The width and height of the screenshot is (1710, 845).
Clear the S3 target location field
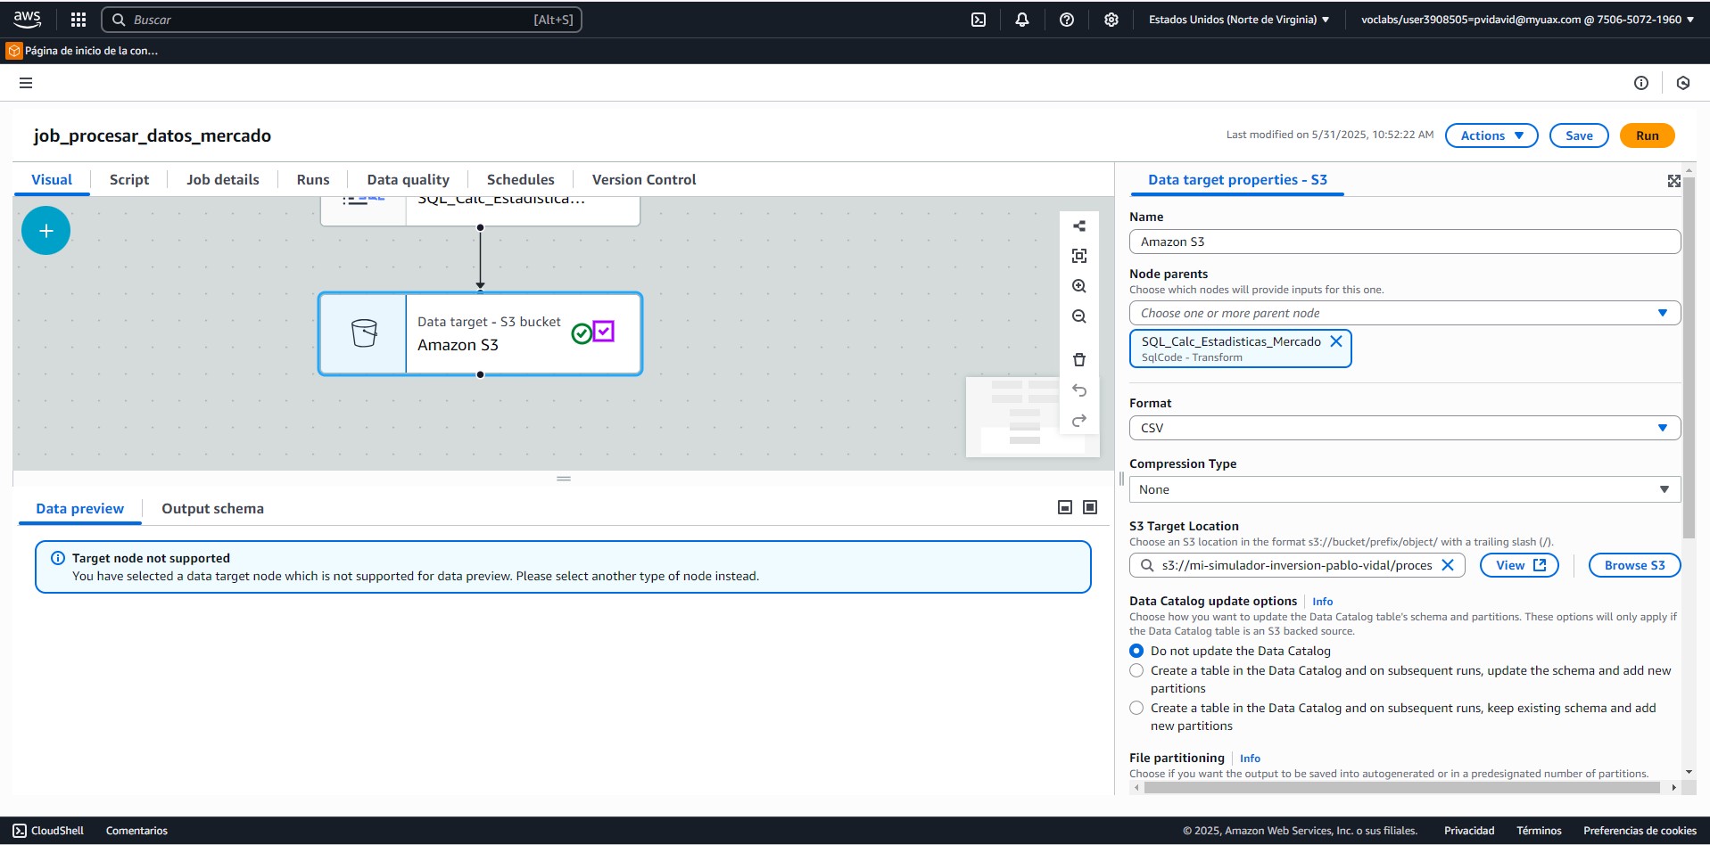[1448, 565]
